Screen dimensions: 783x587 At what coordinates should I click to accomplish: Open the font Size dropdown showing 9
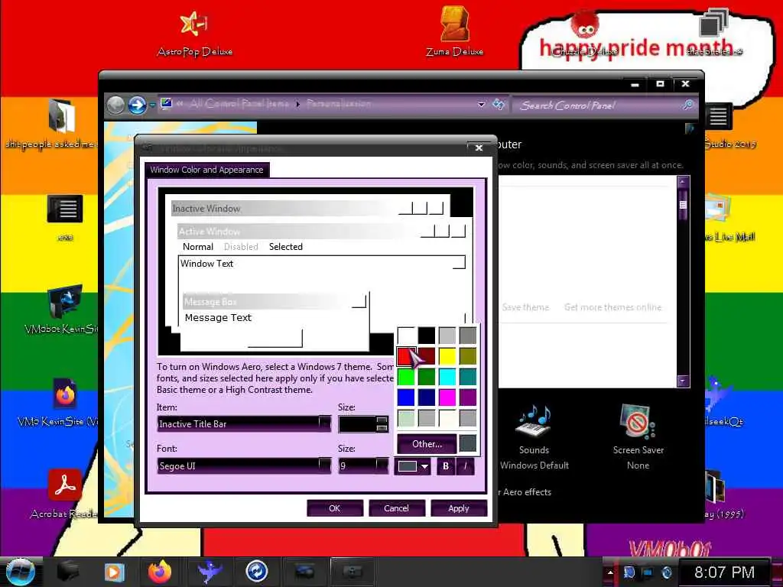(x=382, y=465)
